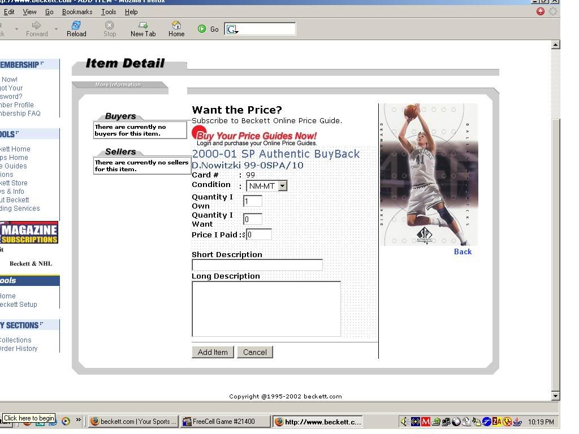Click the scrollbar down arrow
Viewport: 579px width, 434px height.
(x=555, y=396)
